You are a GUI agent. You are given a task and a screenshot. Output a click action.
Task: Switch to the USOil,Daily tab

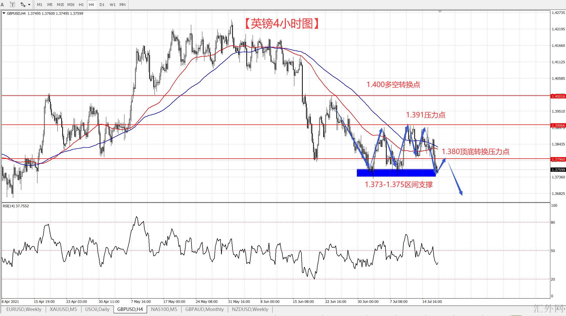click(x=97, y=309)
